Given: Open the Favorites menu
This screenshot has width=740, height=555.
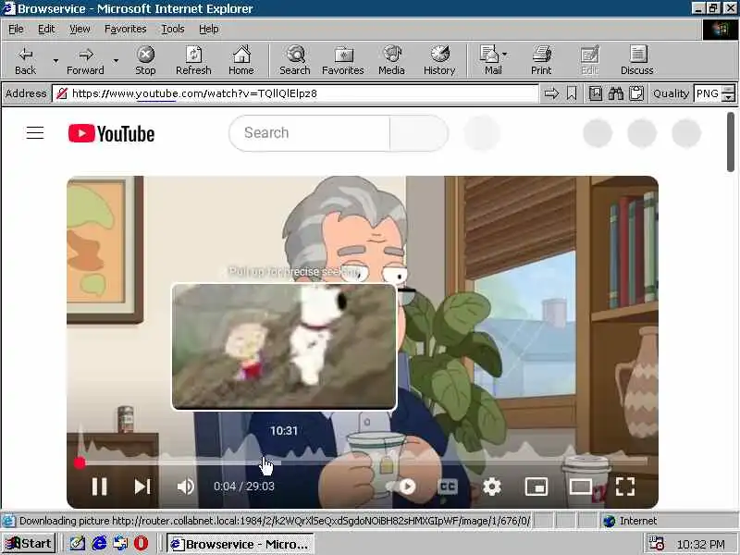Looking at the screenshot, I should [x=126, y=30].
